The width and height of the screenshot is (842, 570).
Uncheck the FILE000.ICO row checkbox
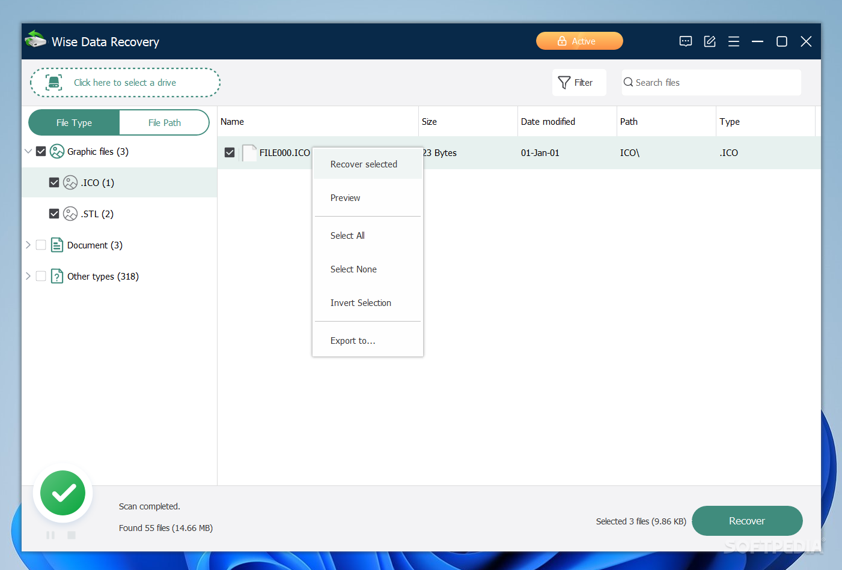pyautogui.click(x=230, y=152)
